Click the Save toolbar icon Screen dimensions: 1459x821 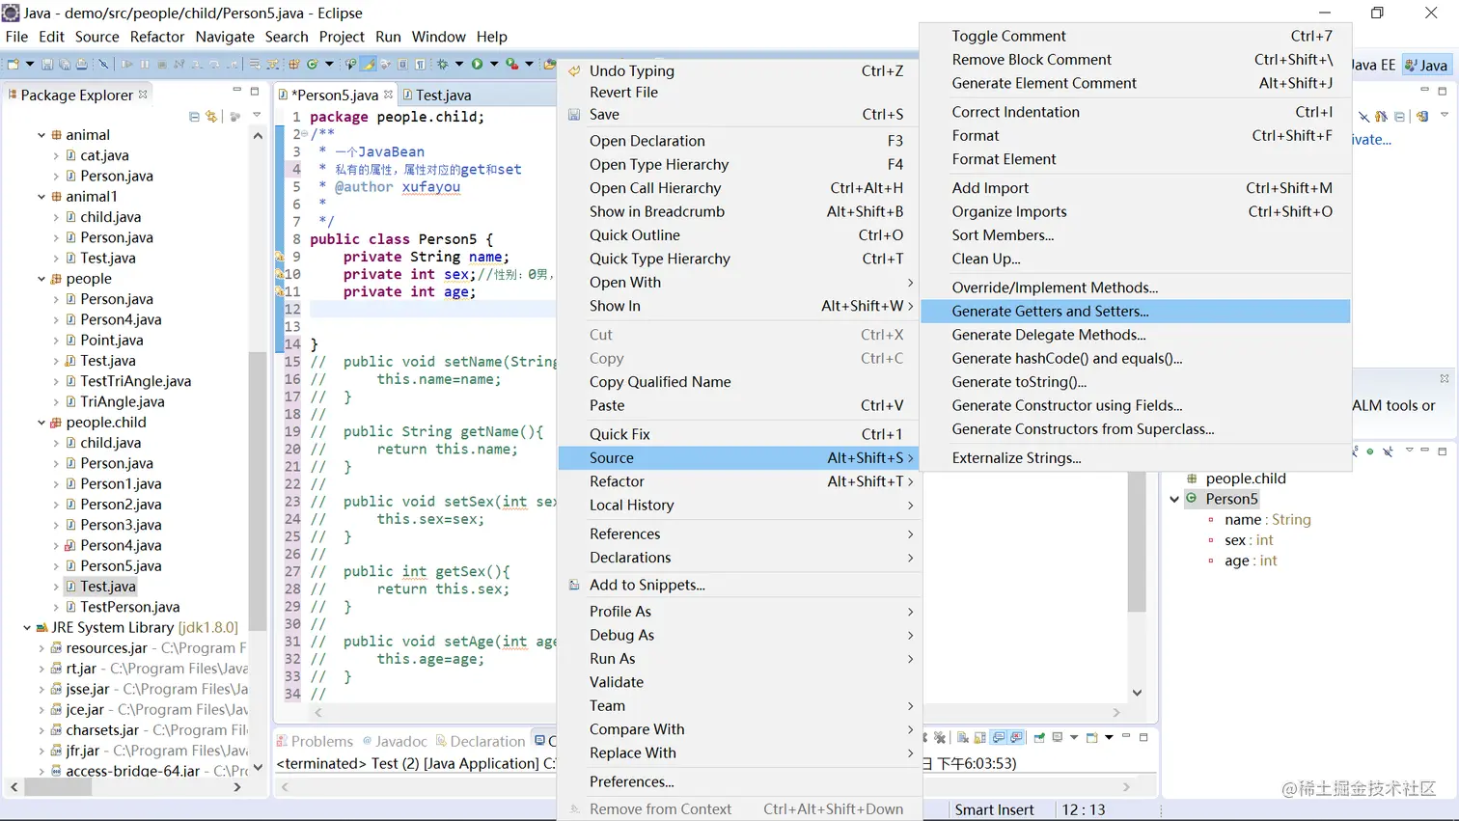tap(46, 64)
